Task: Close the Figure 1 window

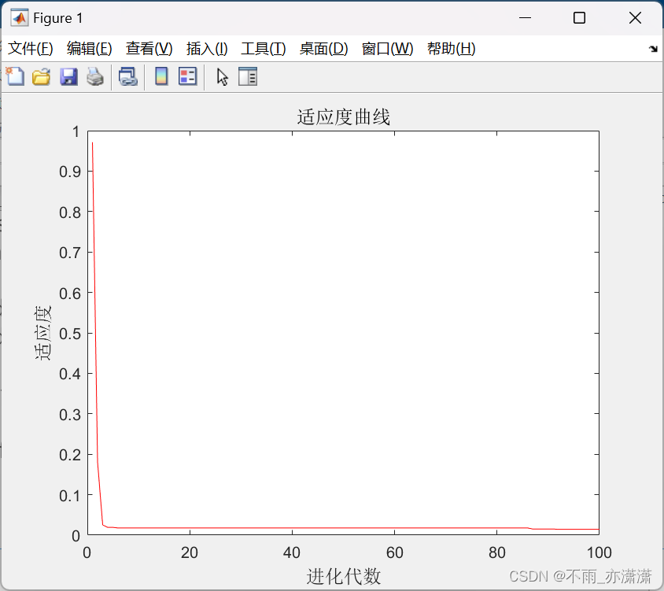Action: pos(635,18)
